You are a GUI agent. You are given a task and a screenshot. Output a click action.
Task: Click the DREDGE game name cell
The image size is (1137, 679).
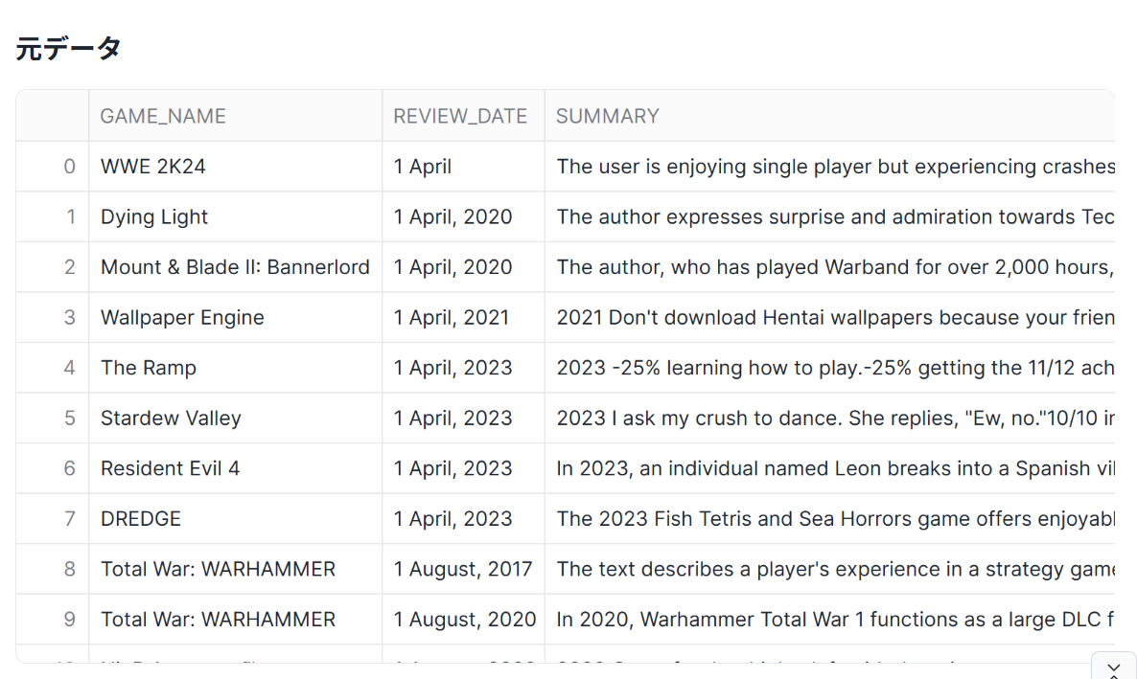coord(141,519)
